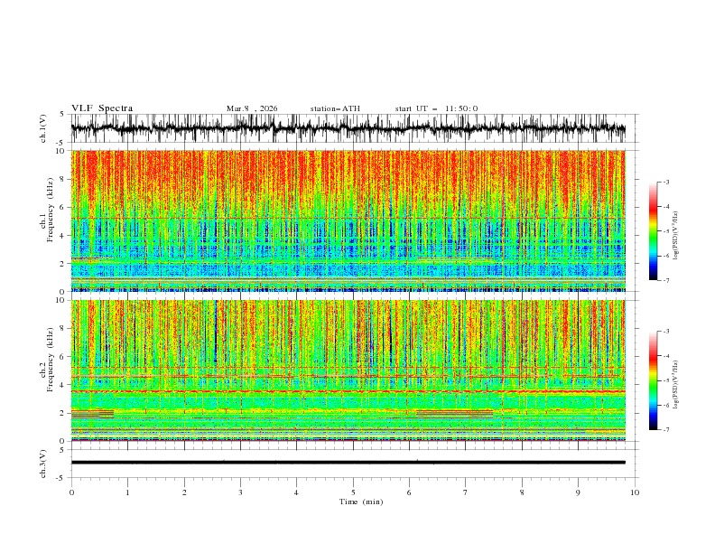Click the "Time (min)" axis title
This screenshot has height=553, width=715.
pos(361,501)
